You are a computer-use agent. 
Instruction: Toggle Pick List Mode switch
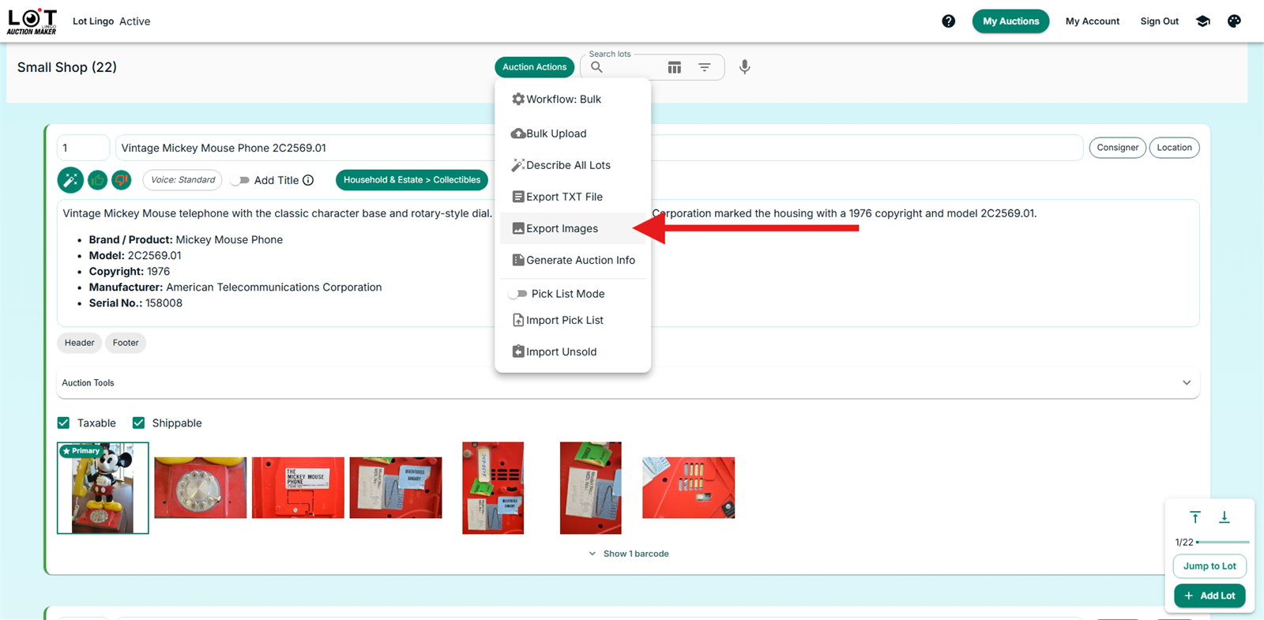coord(517,294)
